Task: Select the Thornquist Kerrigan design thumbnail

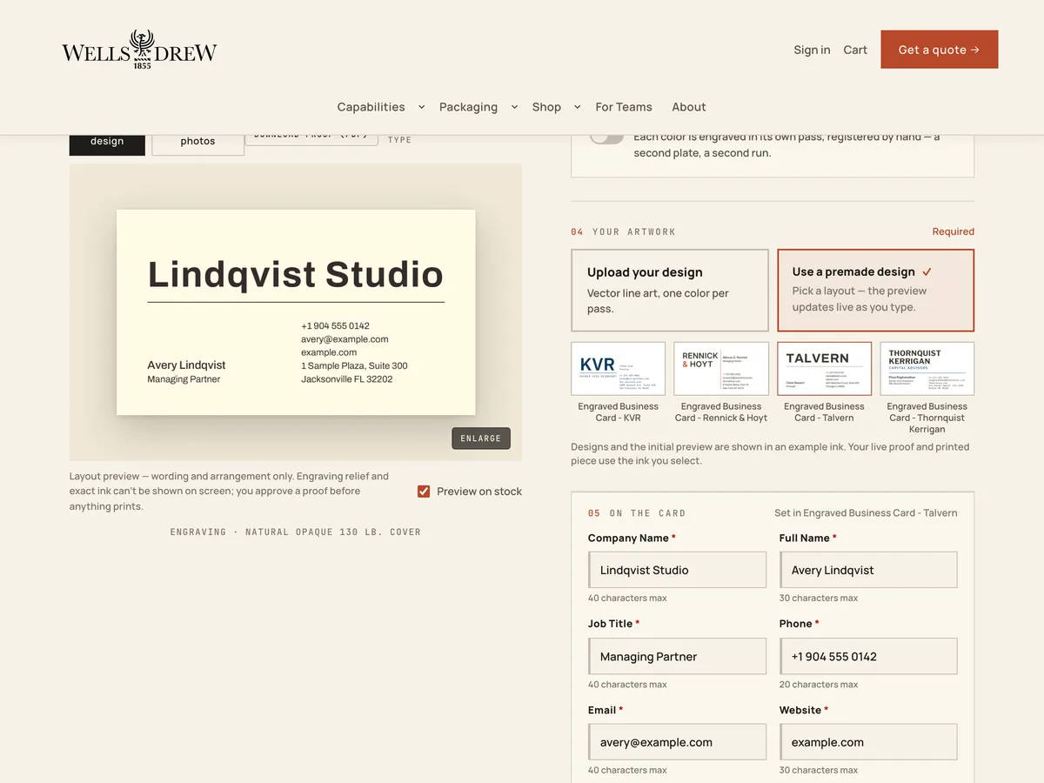Action: (x=927, y=369)
